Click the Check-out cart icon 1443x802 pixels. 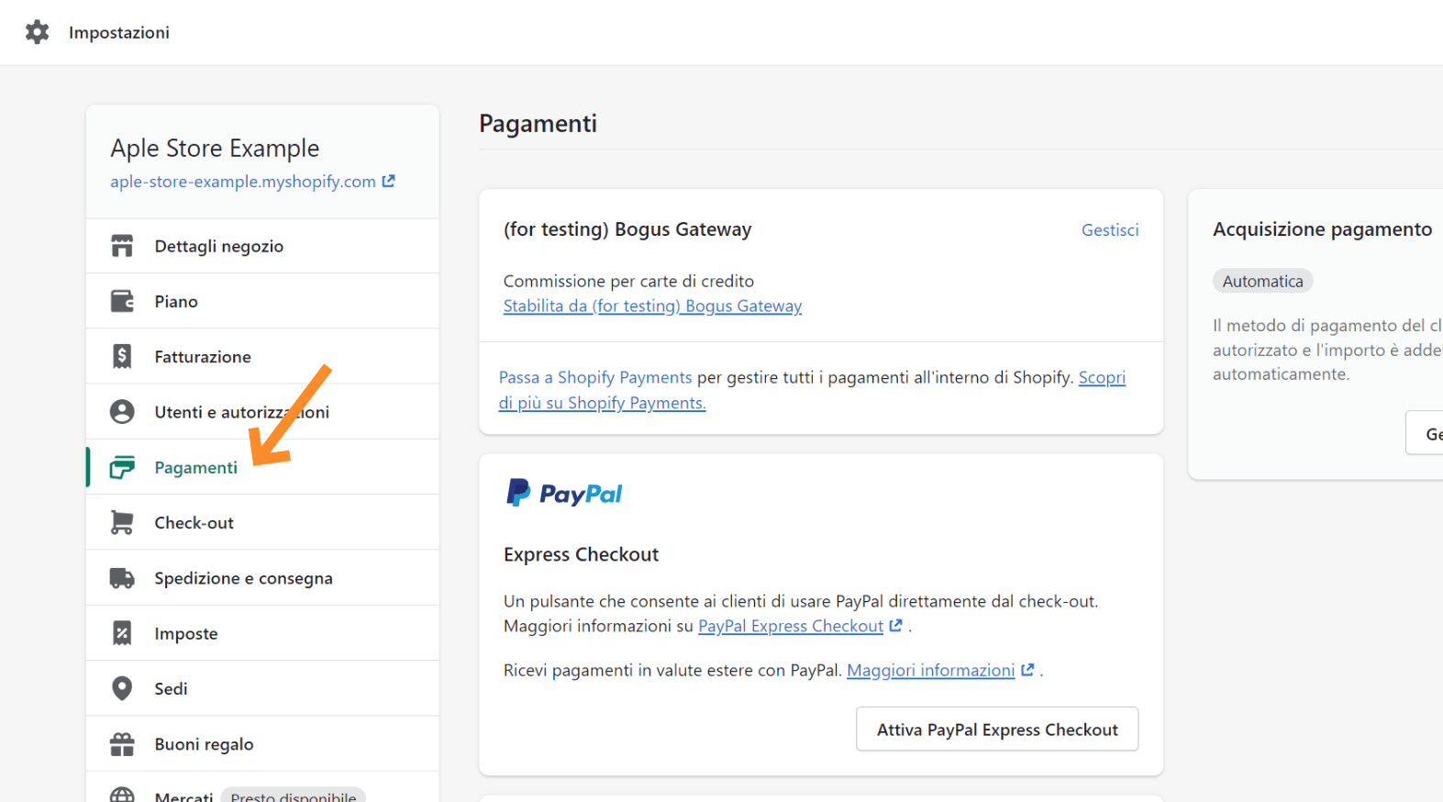(x=122, y=522)
